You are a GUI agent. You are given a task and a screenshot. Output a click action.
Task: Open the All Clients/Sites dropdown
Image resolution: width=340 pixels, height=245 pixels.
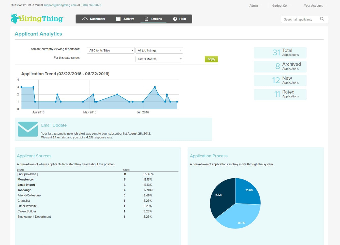111,50
